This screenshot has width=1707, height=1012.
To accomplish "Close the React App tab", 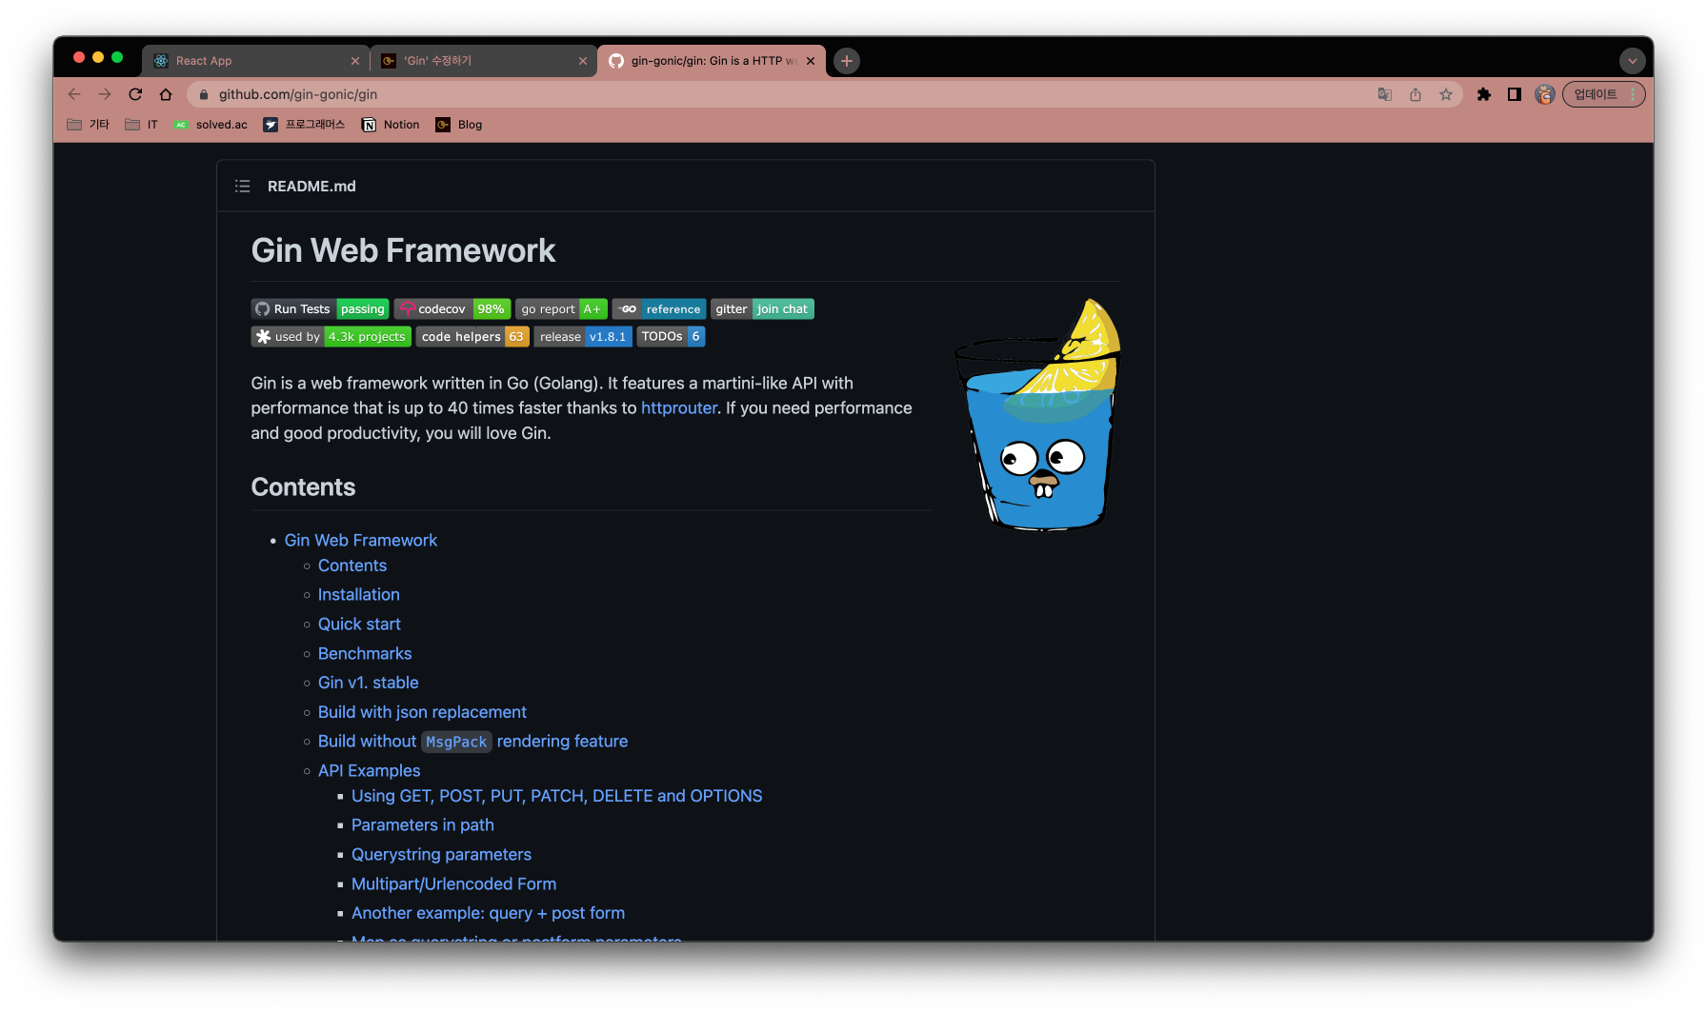I will pyautogui.click(x=355, y=61).
